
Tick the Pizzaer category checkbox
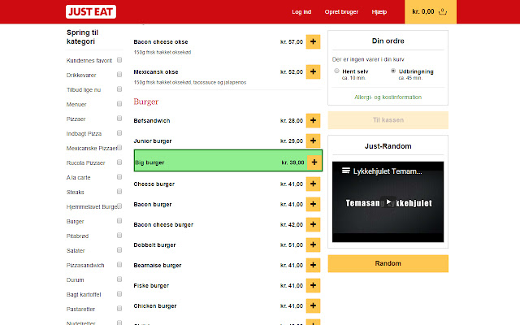pyautogui.click(x=119, y=119)
